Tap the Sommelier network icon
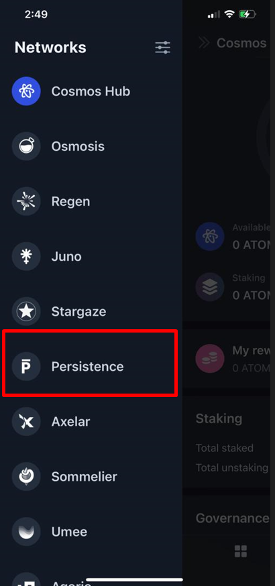 point(26,477)
